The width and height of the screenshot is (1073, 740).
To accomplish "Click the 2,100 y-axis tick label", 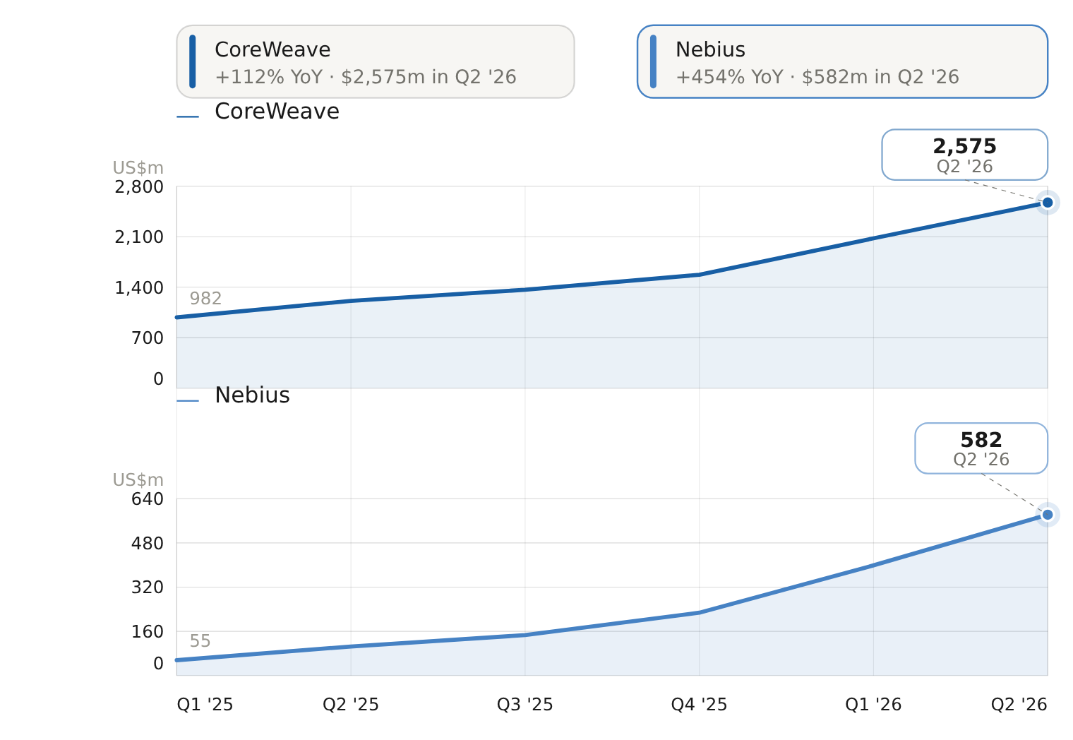I will 139,237.
